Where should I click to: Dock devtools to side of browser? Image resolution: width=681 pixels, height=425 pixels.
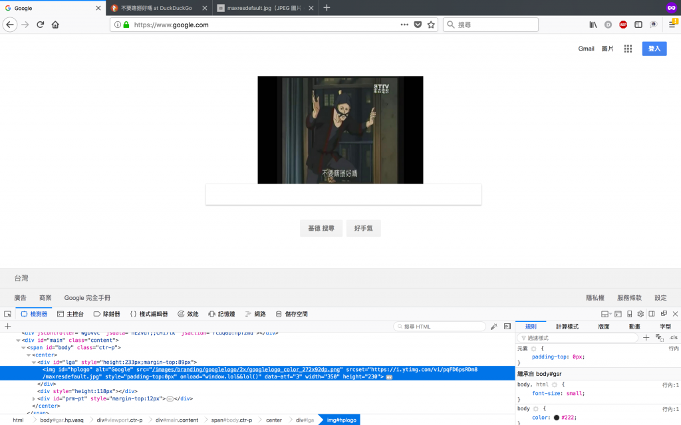(652, 314)
